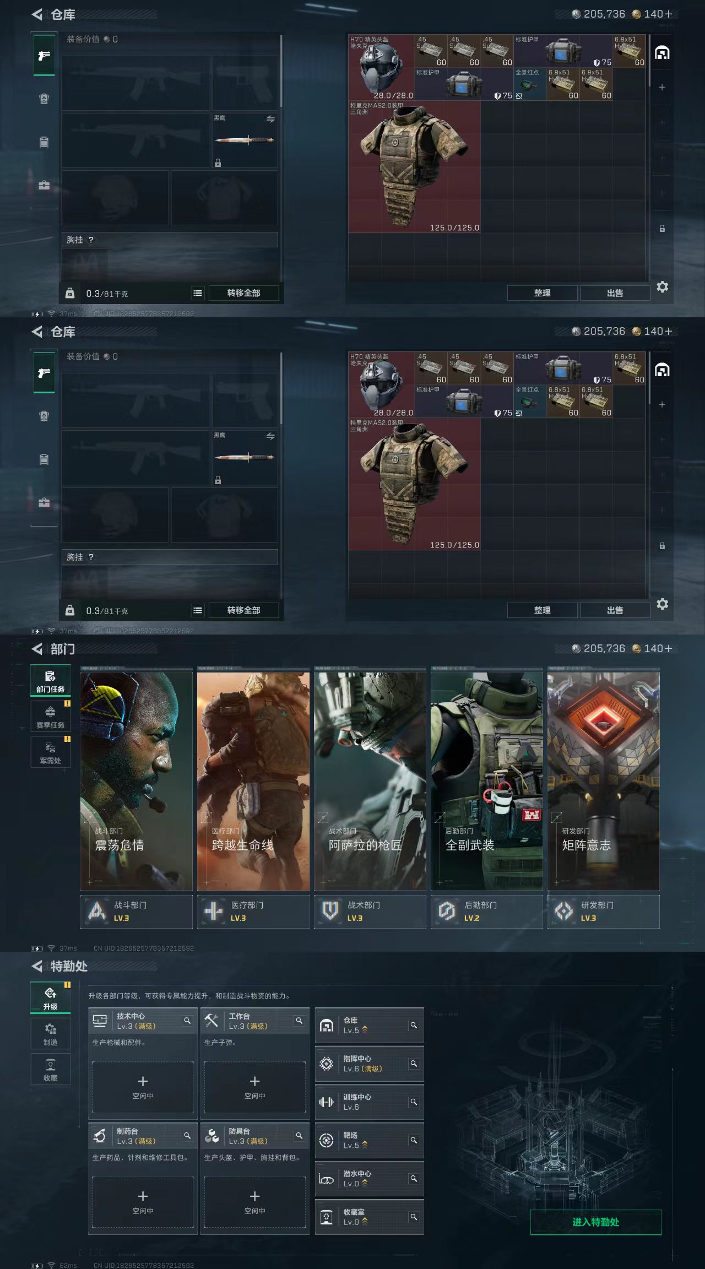Click magnifier on 训练中心 row
Viewport: 705px width, 1269px height.
pyautogui.click(x=414, y=1102)
